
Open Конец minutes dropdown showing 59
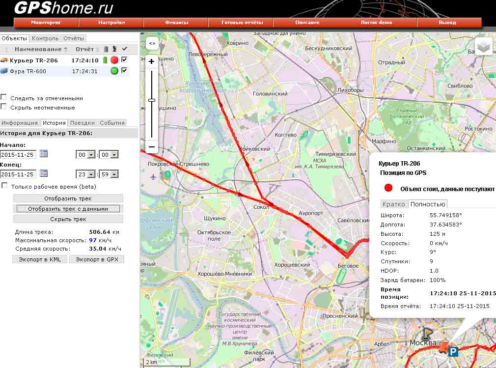tap(109, 174)
